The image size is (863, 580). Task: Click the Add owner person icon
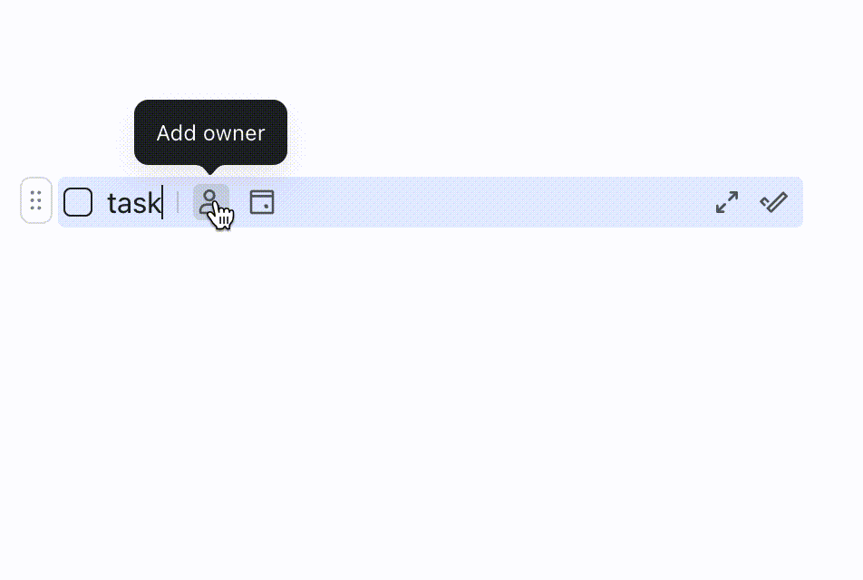(x=211, y=202)
